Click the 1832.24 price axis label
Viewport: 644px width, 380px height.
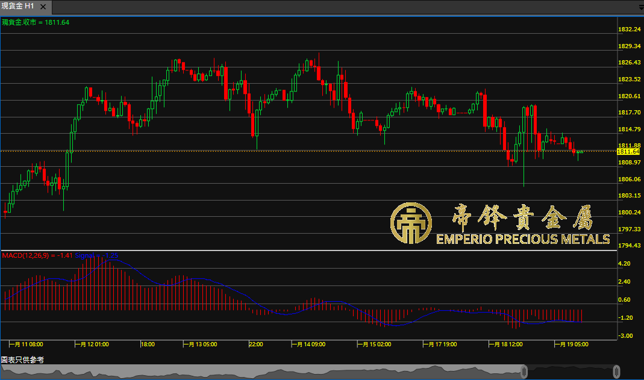point(629,30)
